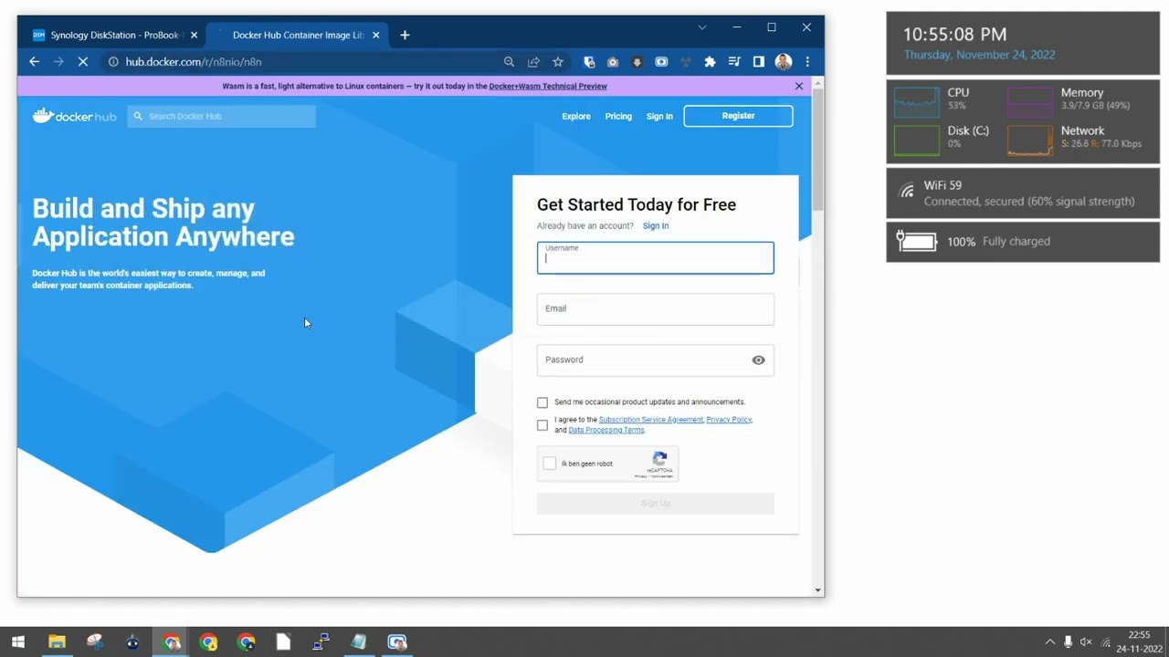Click the muted speaker tray icon
Image resolution: width=1169 pixels, height=657 pixels.
coord(1086,641)
